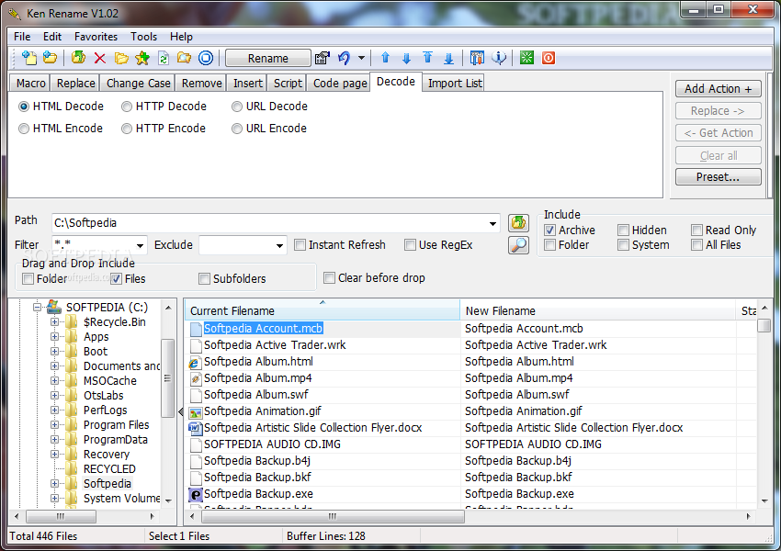The image size is (781, 551).
Task: Check the System include checkbox
Action: 623,245
